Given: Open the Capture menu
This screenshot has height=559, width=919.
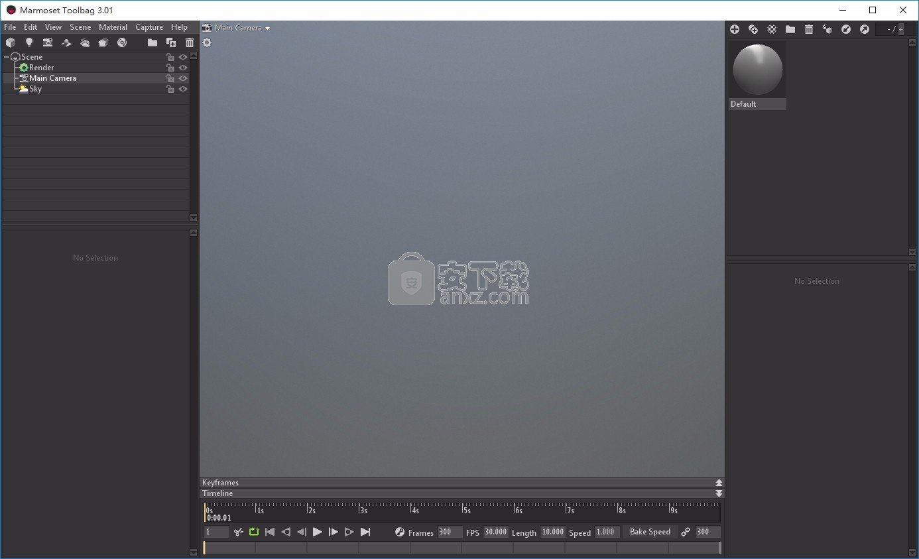Looking at the screenshot, I should 149,27.
